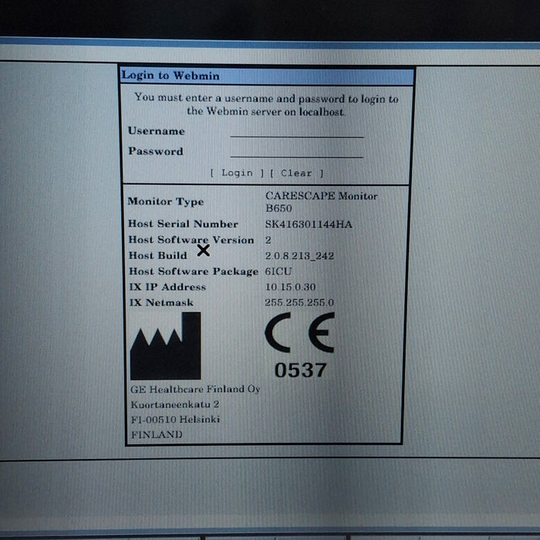540x540 pixels.
Task: Click the "Host Software Version" label
Action: pos(191,240)
